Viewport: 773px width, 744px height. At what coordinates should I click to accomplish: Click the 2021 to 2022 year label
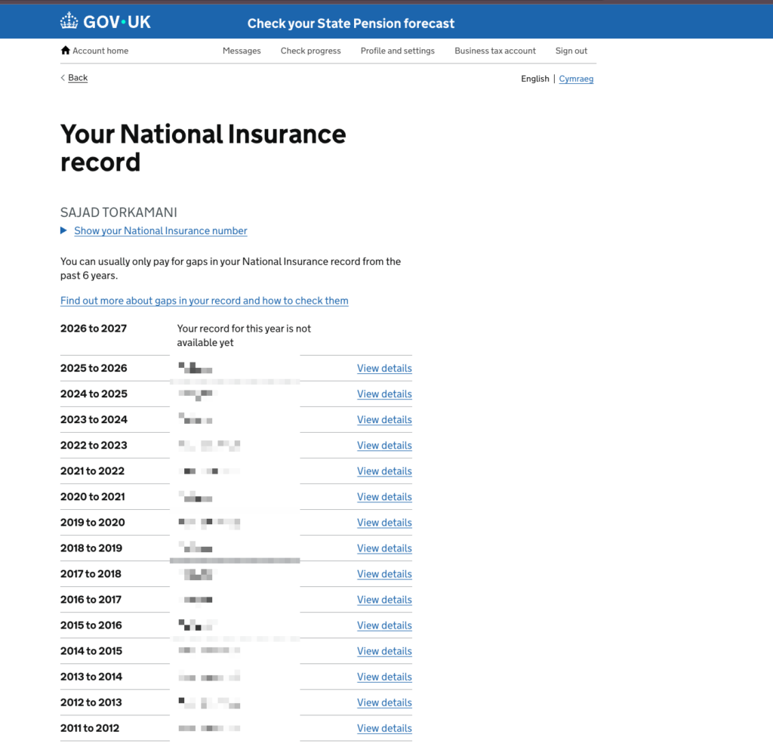coord(92,471)
